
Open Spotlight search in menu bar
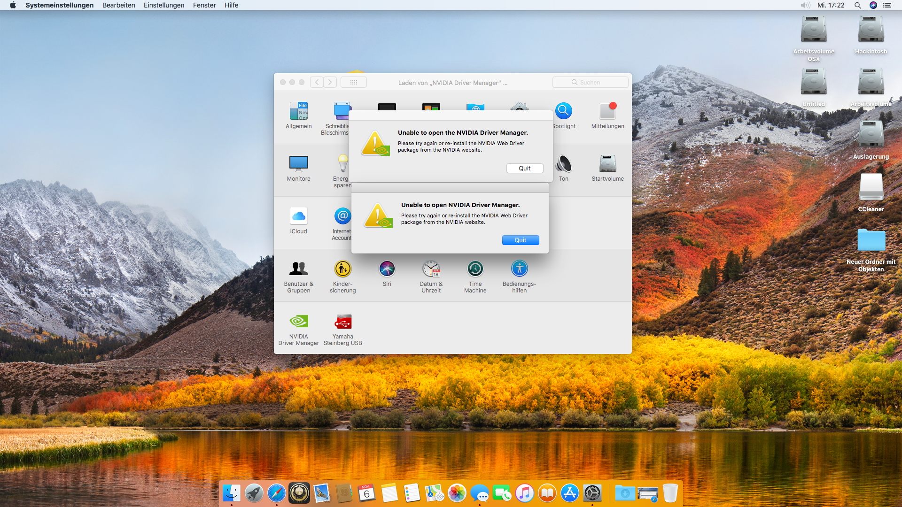858,5
